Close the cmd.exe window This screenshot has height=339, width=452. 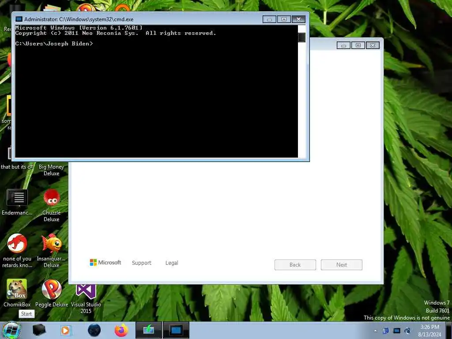(299, 19)
